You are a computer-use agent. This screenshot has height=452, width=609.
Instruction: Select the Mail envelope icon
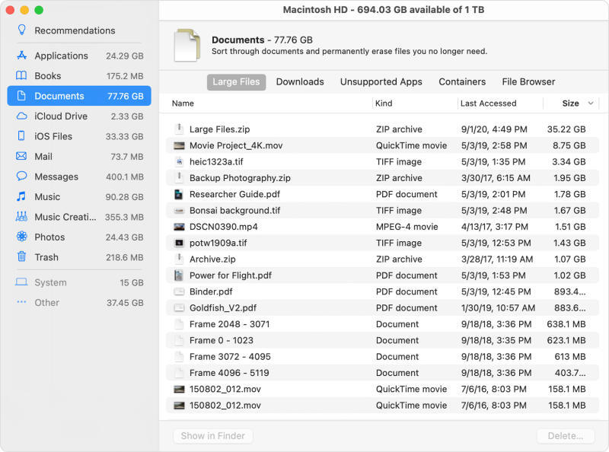(21, 157)
